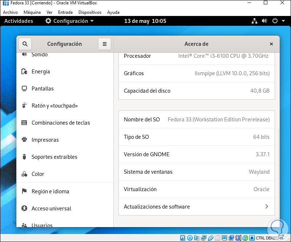Click the CPU virtualization indicator in status bar
This screenshot has width=291, height=242.
238,238
